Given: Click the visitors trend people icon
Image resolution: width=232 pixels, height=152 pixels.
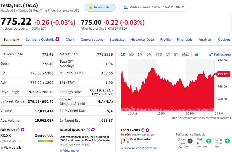Looking at the screenshot, I should 126,7.
